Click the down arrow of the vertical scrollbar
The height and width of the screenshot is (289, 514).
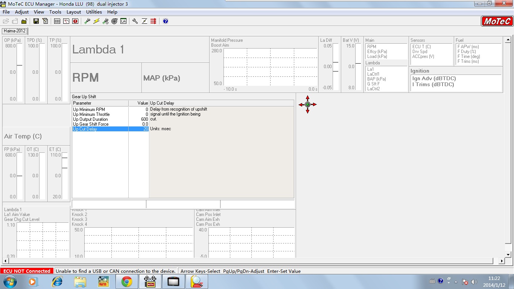[x=508, y=255]
